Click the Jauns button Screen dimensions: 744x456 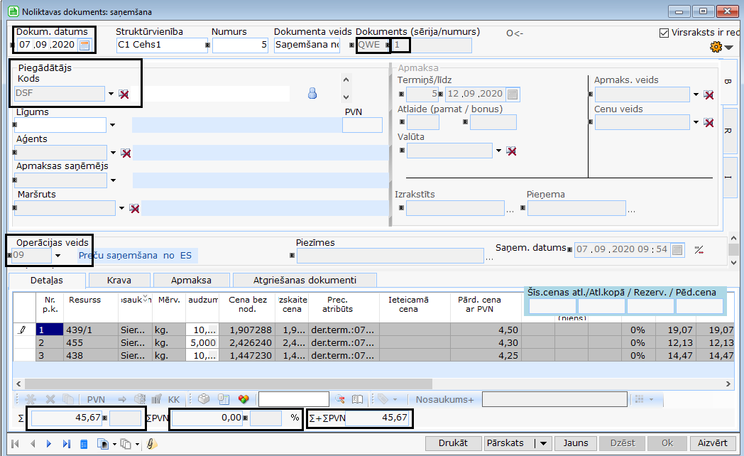click(x=576, y=443)
